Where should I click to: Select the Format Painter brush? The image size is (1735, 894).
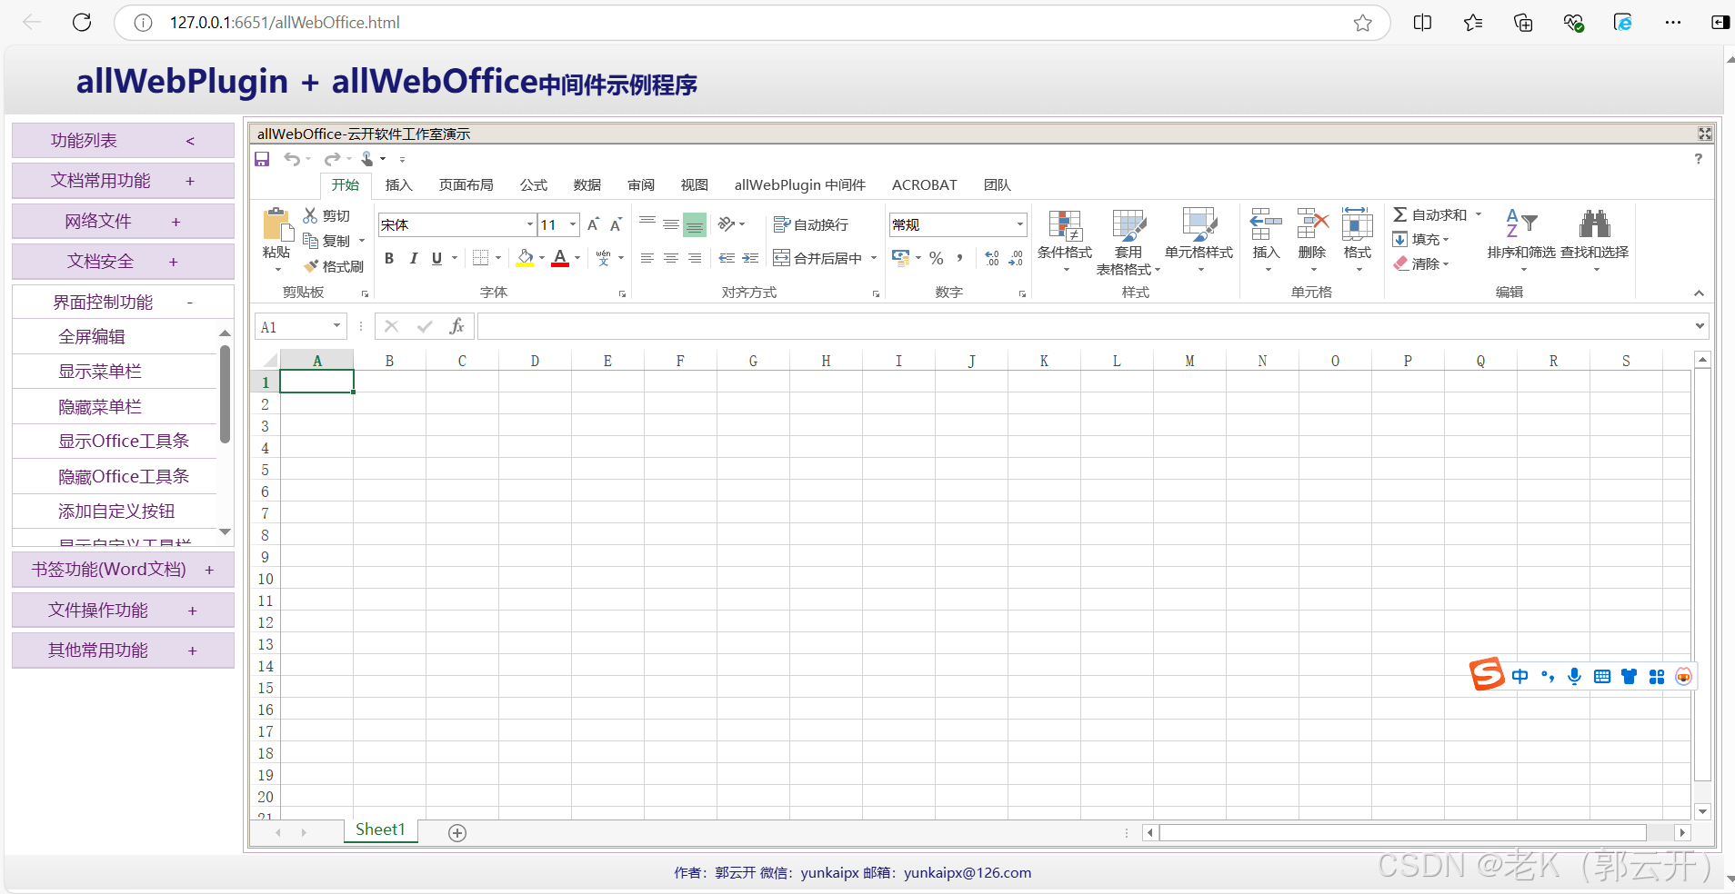coord(312,266)
